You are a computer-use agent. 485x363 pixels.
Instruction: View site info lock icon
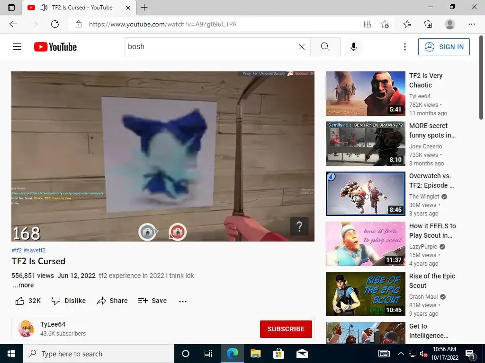[x=79, y=24]
